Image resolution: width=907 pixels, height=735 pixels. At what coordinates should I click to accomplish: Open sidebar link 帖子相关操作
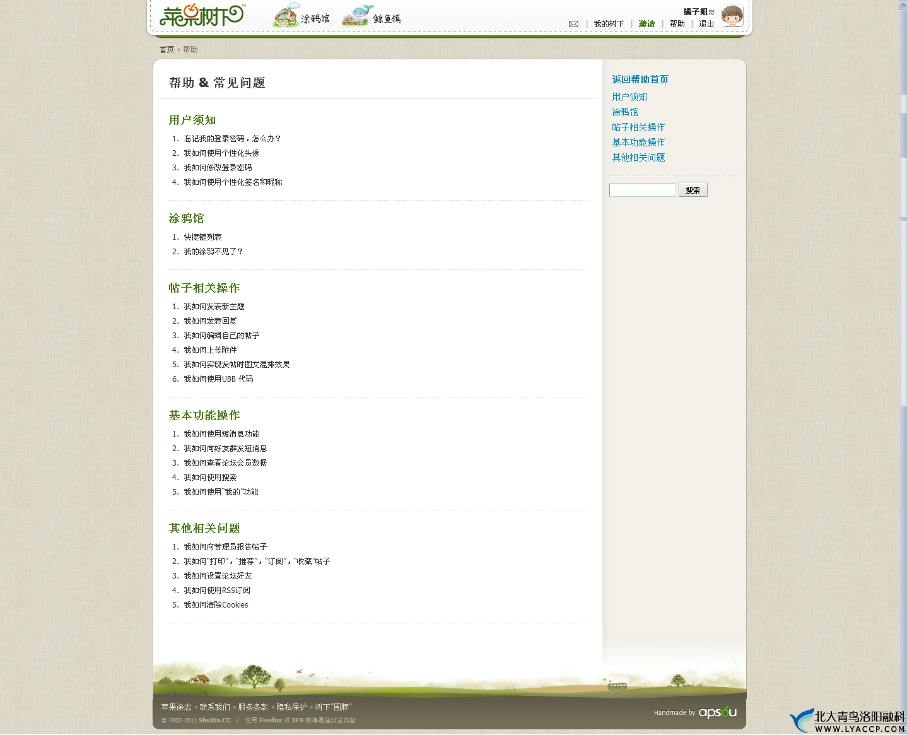[x=638, y=127]
